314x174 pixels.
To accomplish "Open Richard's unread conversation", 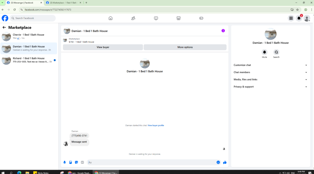I will (x=29, y=60).
